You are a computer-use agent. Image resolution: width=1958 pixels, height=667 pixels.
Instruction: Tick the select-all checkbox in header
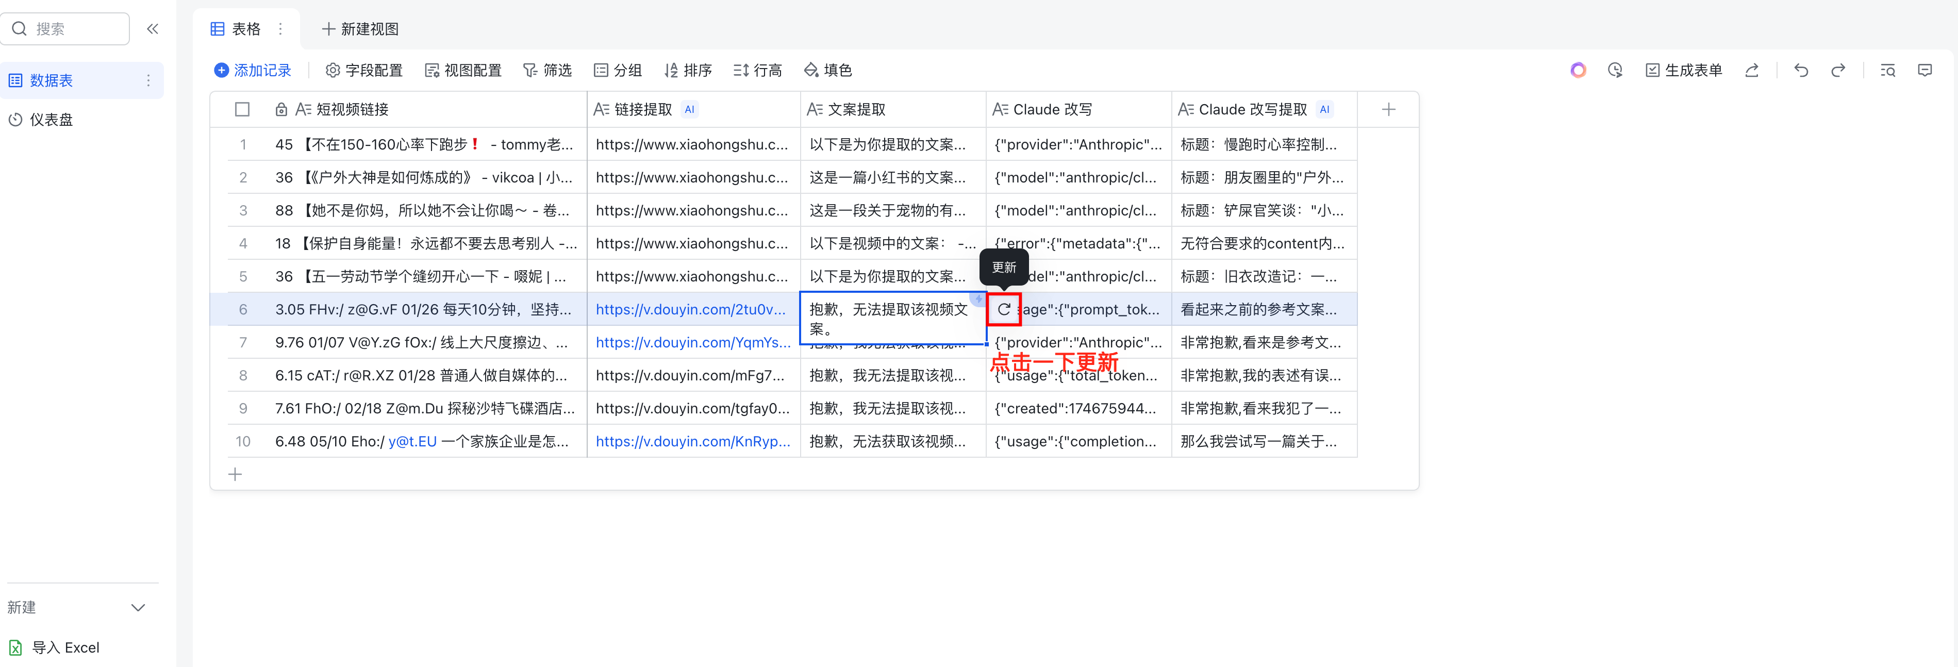tap(242, 109)
